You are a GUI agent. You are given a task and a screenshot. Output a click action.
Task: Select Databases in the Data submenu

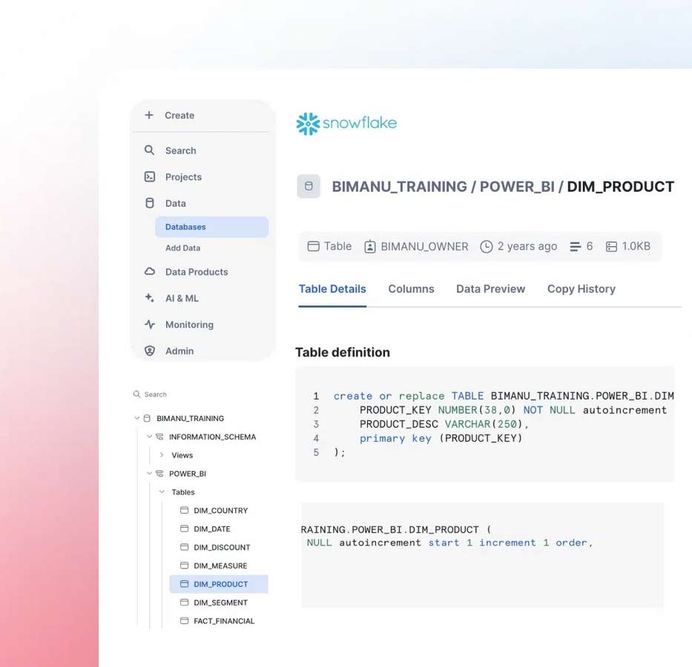pyautogui.click(x=211, y=227)
